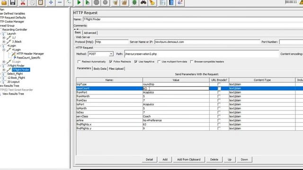This screenshot has width=303, height=170.
Task: Enable Use multipart/form-data checkbox
Action: coord(159,62)
